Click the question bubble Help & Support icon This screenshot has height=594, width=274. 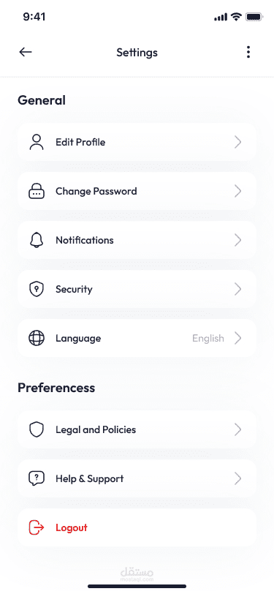click(37, 478)
